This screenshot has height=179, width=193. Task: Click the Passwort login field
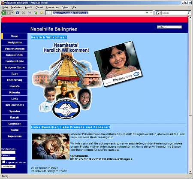[x=9, y=158]
